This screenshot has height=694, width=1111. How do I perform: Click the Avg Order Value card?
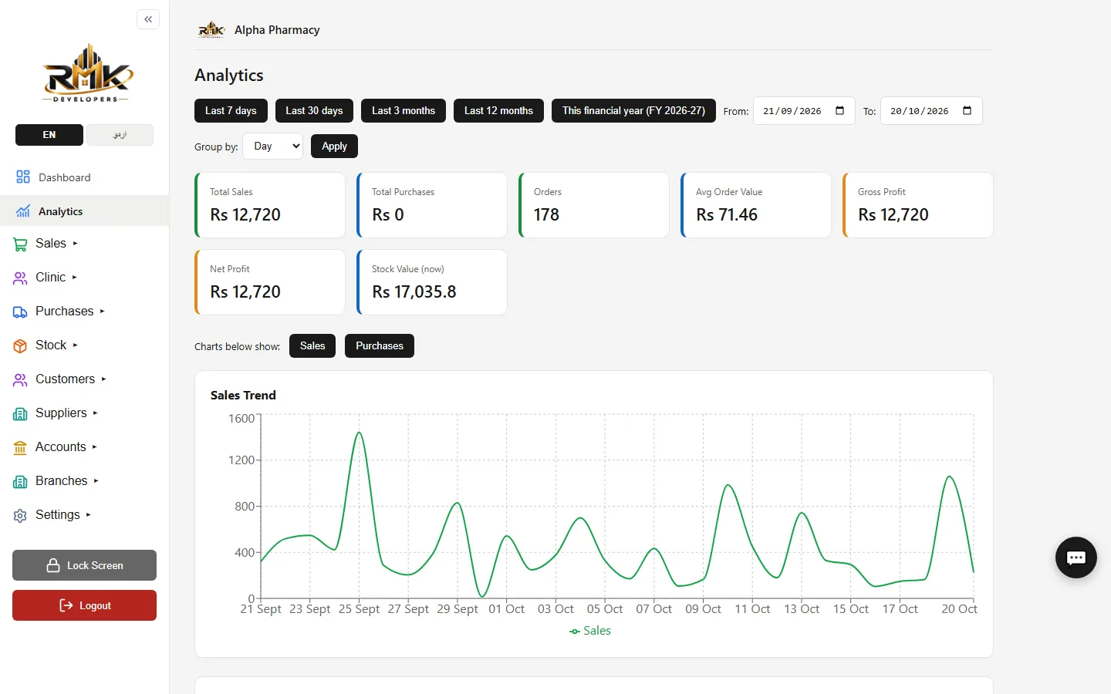[756, 205]
